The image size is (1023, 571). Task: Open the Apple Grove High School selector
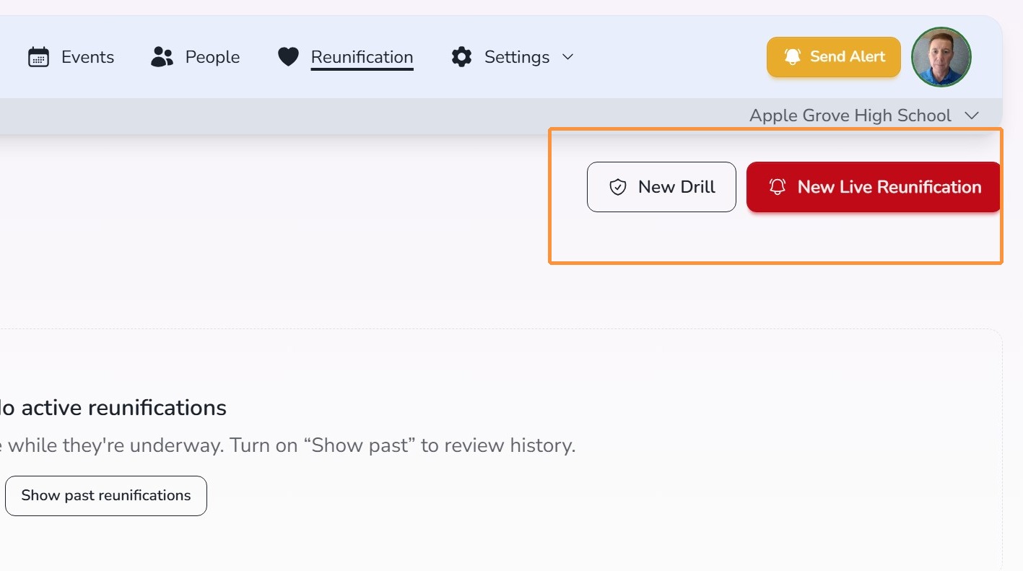[864, 115]
